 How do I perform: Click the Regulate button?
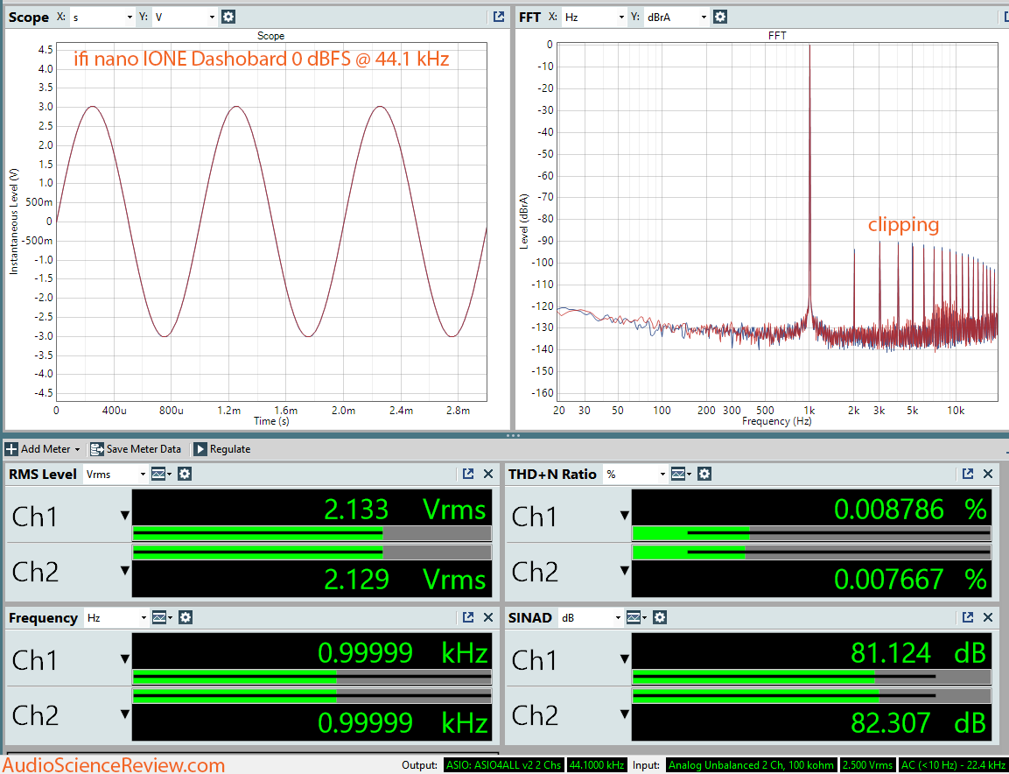(222, 449)
